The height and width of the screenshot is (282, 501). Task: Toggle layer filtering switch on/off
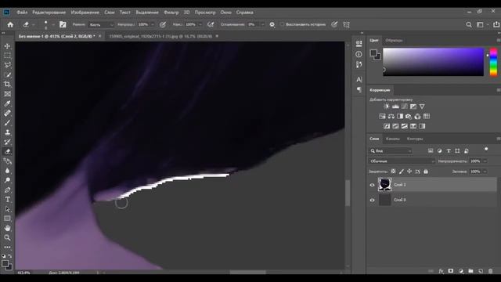point(486,150)
